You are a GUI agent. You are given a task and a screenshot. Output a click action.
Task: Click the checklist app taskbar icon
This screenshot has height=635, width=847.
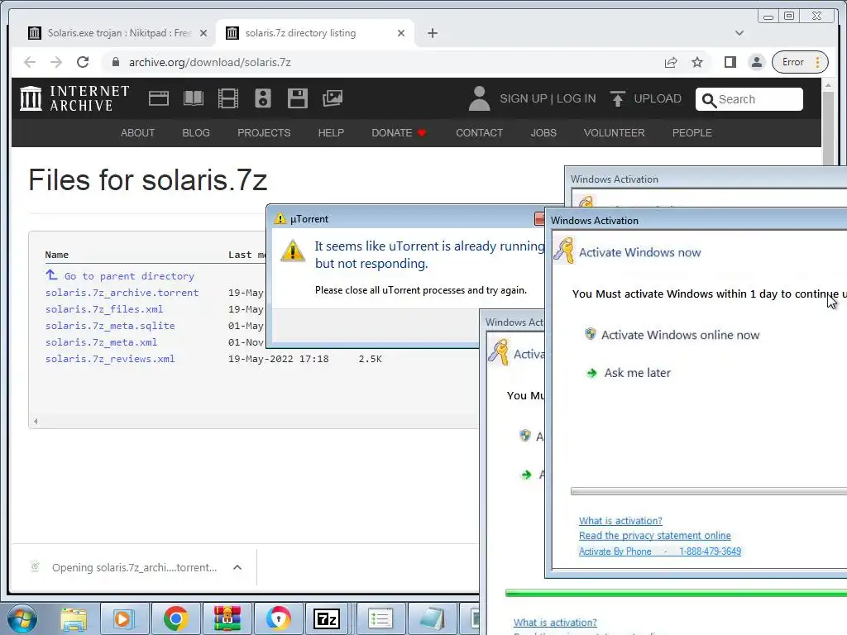[x=380, y=618]
